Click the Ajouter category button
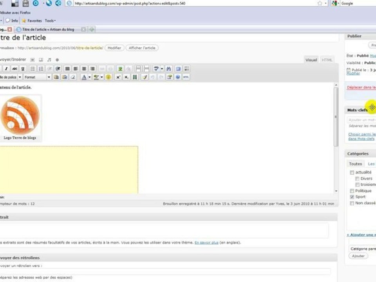This screenshot has height=282, width=376. (x=358, y=256)
